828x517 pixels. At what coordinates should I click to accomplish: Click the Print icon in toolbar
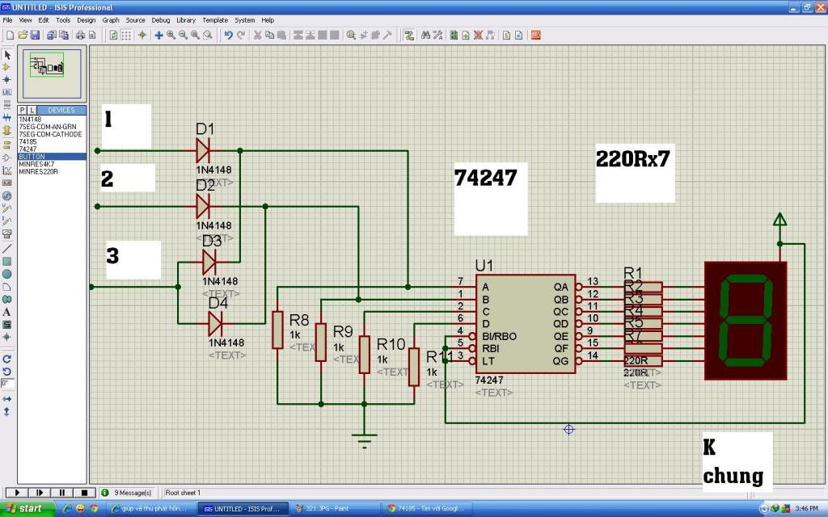(x=80, y=36)
